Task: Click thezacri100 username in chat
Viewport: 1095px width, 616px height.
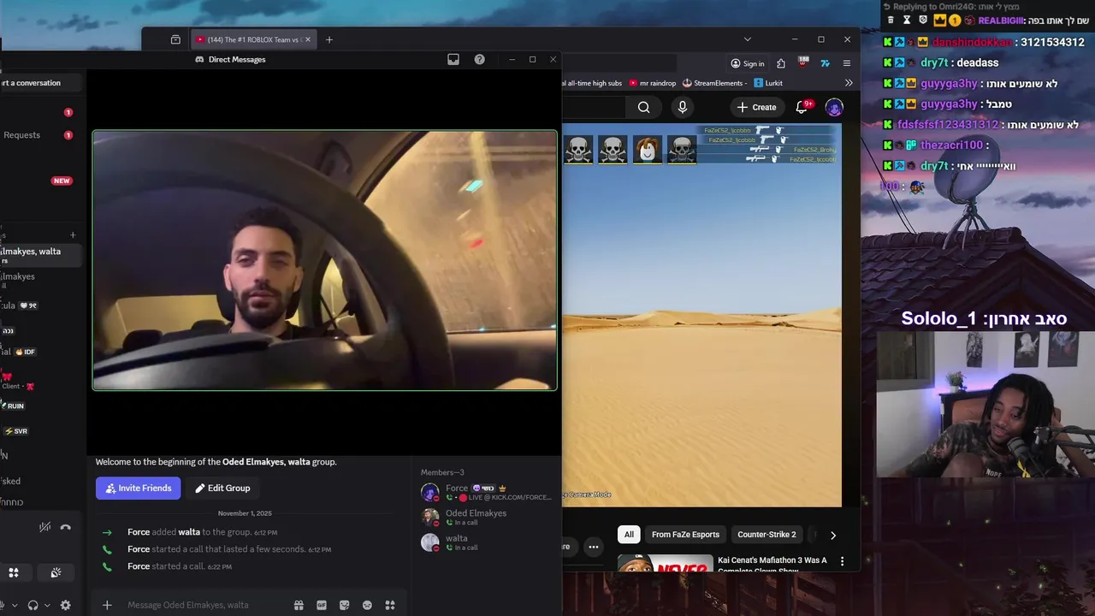Action: (951, 145)
